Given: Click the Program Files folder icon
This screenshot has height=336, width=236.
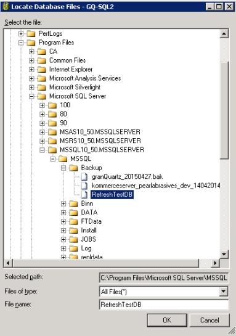Looking at the screenshot, I should coord(31,43).
